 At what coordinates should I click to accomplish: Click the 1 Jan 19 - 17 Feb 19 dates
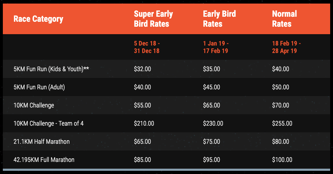pyautogui.click(x=216, y=47)
